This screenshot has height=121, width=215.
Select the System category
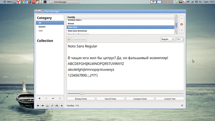[x=42, y=27]
